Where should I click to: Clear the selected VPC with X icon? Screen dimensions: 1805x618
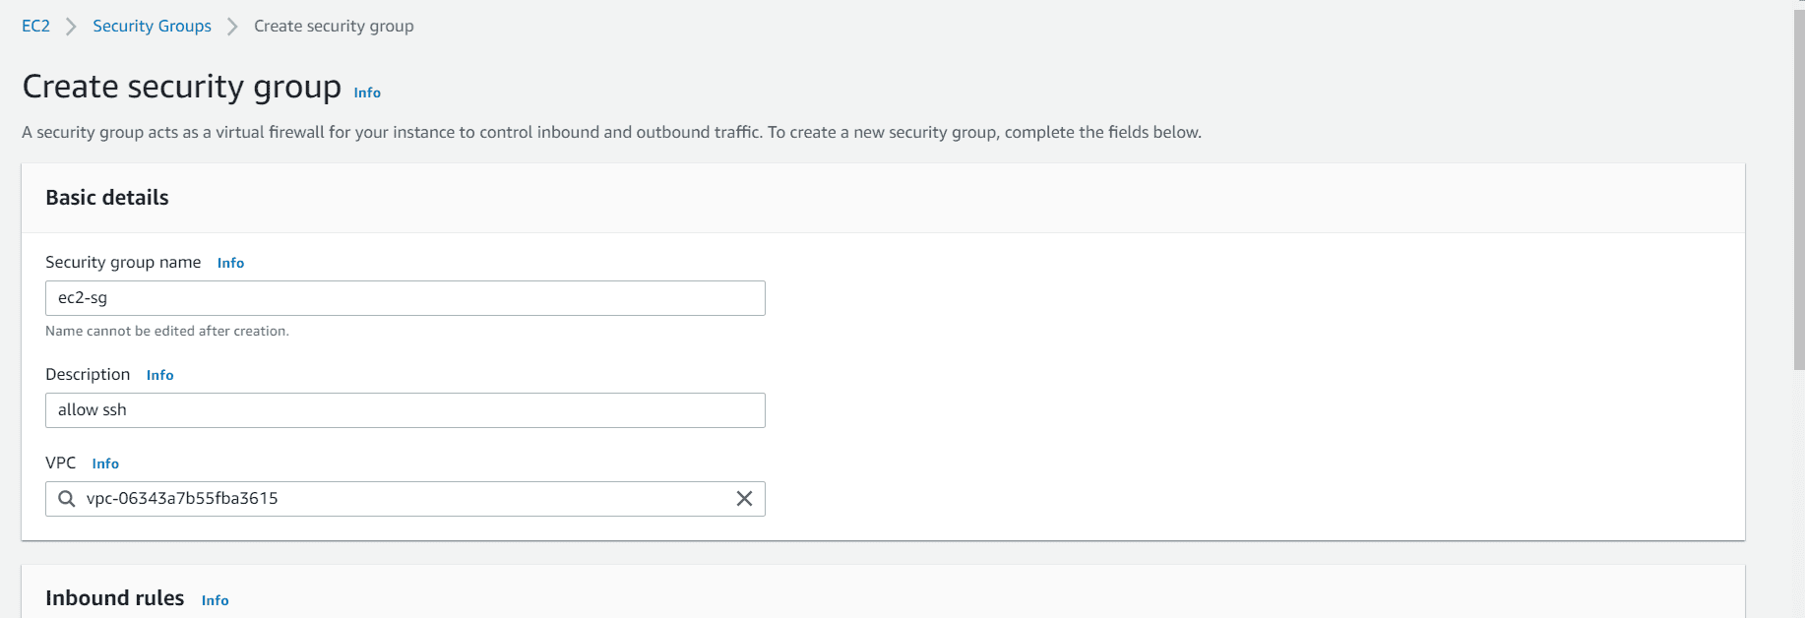point(744,499)
